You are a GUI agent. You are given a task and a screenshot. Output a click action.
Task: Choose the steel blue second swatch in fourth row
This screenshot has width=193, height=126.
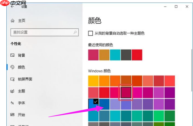(104, 116)
